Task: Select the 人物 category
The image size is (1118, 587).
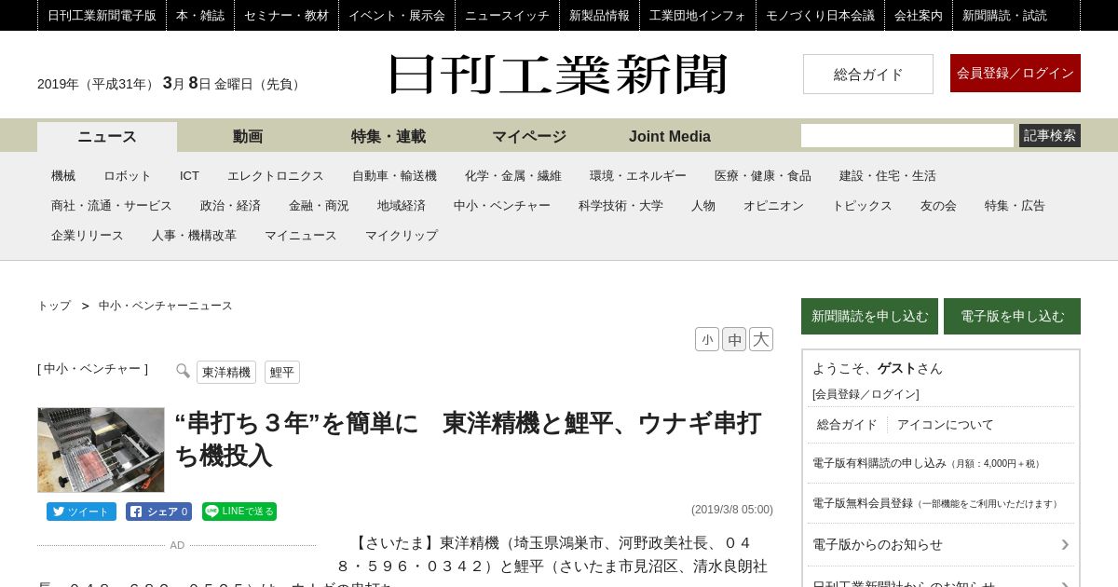Action: point(703,205)
